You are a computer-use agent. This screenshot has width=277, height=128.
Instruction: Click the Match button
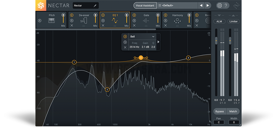click(233, 111)
